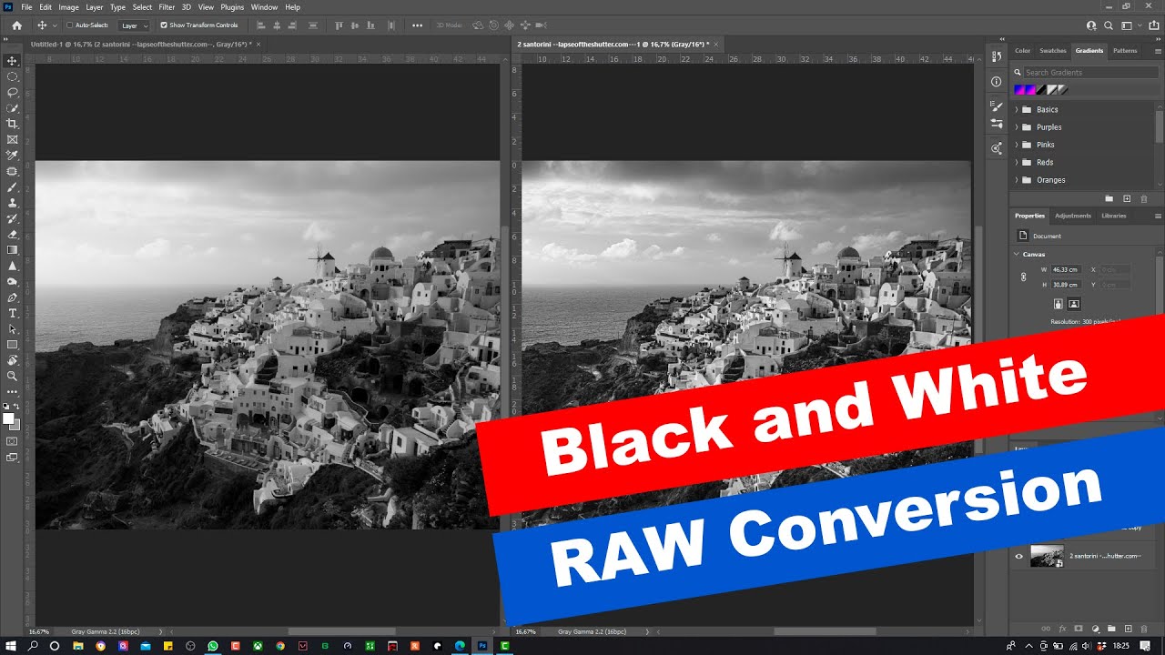
Task: Open the History panel icon
Action: pos(997,56)
